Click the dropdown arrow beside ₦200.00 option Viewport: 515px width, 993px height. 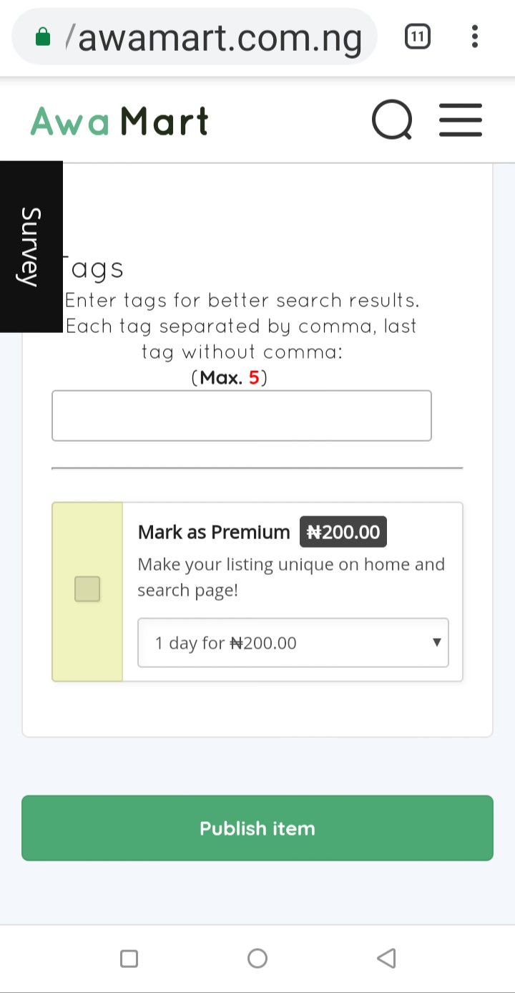(436, 642)
